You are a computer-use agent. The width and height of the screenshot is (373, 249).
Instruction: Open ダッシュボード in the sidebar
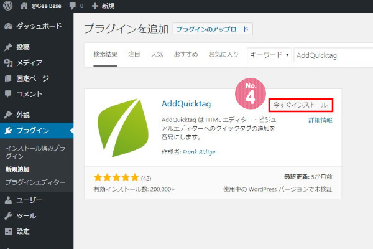(x=39, y=26)
